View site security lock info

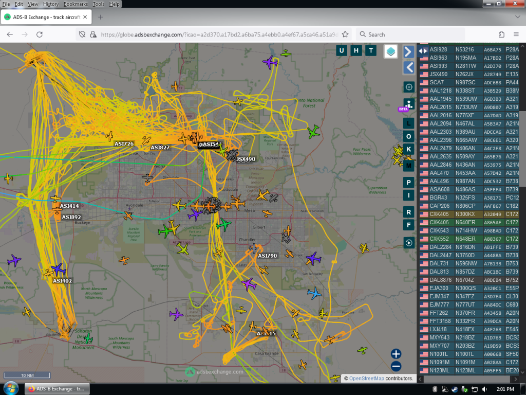93,34
